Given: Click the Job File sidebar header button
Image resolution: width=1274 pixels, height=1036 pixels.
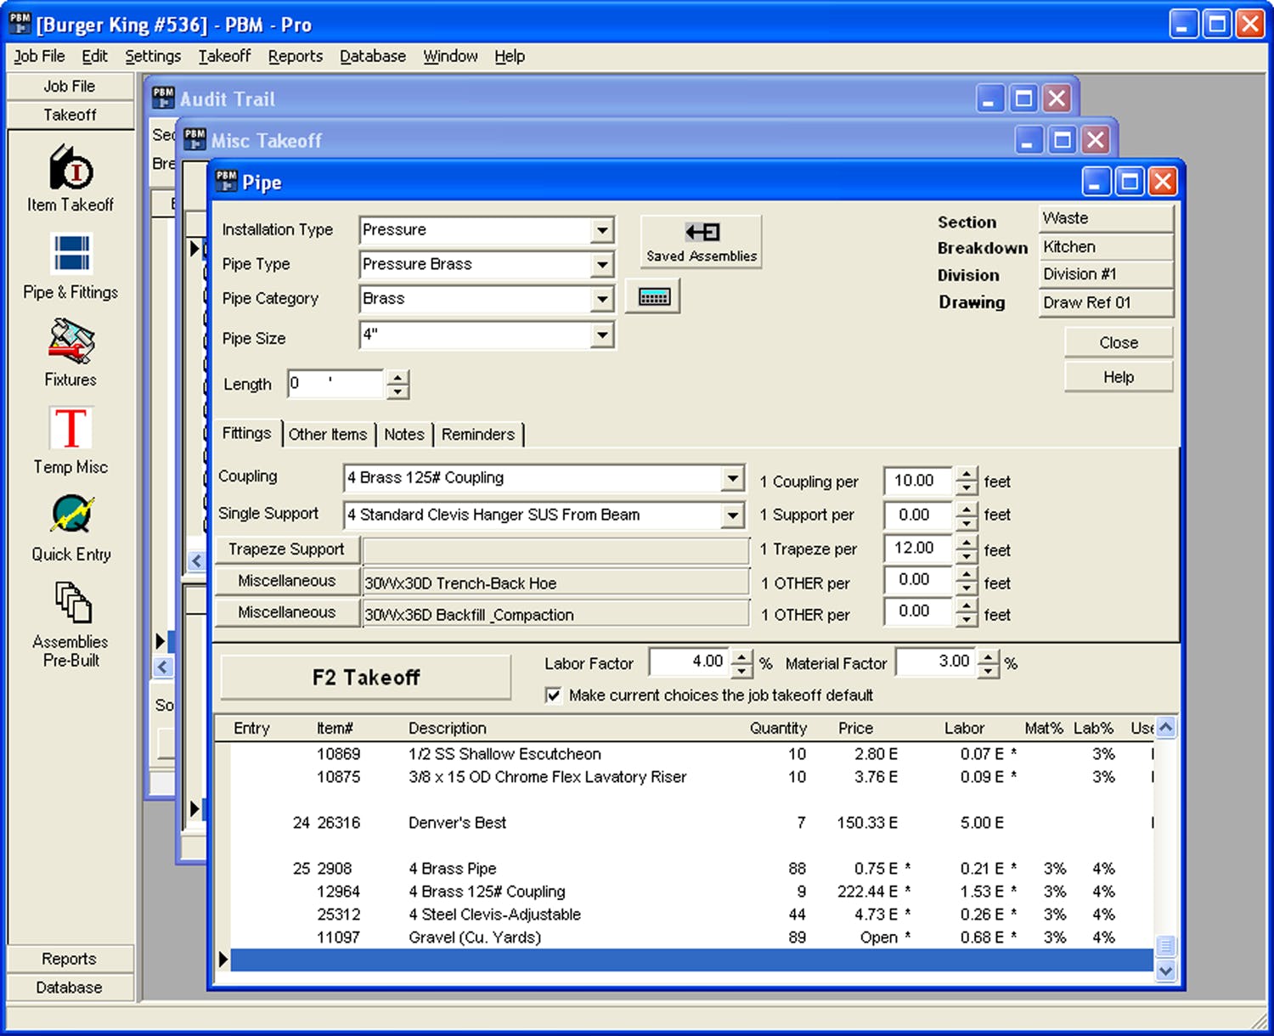Looking at the screenshot, I should click(70, 87).
